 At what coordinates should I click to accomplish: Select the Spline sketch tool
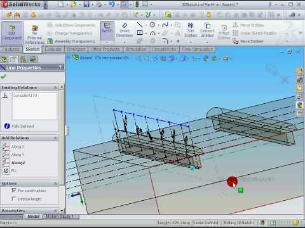(165, 25)
